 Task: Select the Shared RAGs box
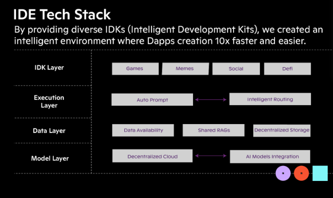click(x=214, y=130)
